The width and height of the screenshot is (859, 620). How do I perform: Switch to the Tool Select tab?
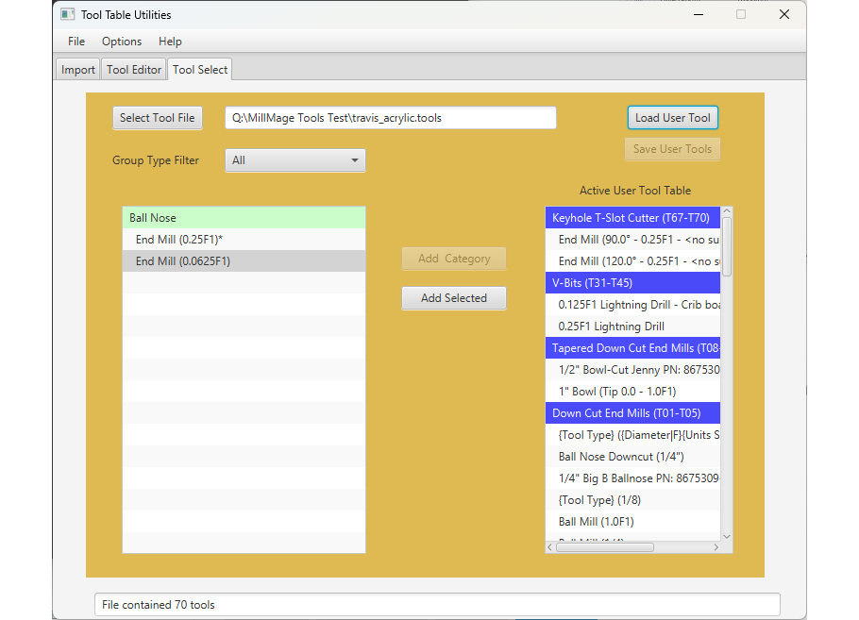[x=199, y=69]
